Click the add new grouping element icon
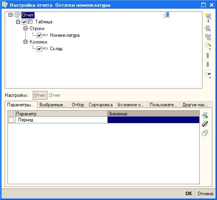Viewport: 217px width, 200px height. [208, 17]
